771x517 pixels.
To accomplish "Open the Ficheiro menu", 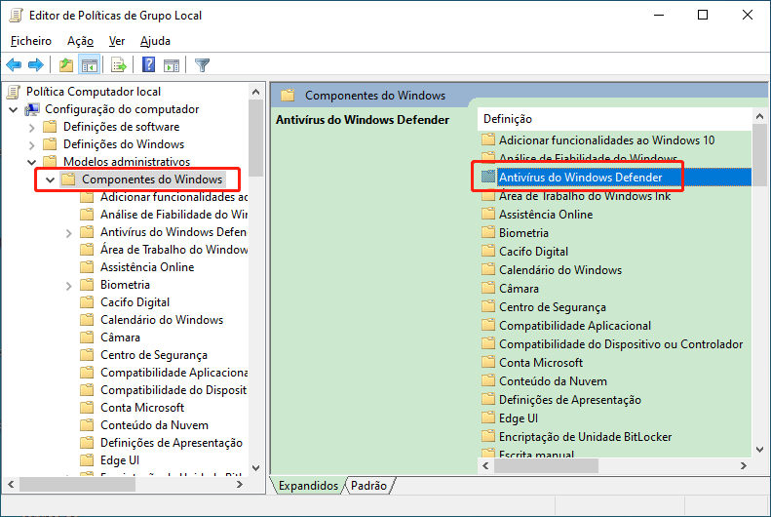I will pyautogui.click(x=31, y=41).
